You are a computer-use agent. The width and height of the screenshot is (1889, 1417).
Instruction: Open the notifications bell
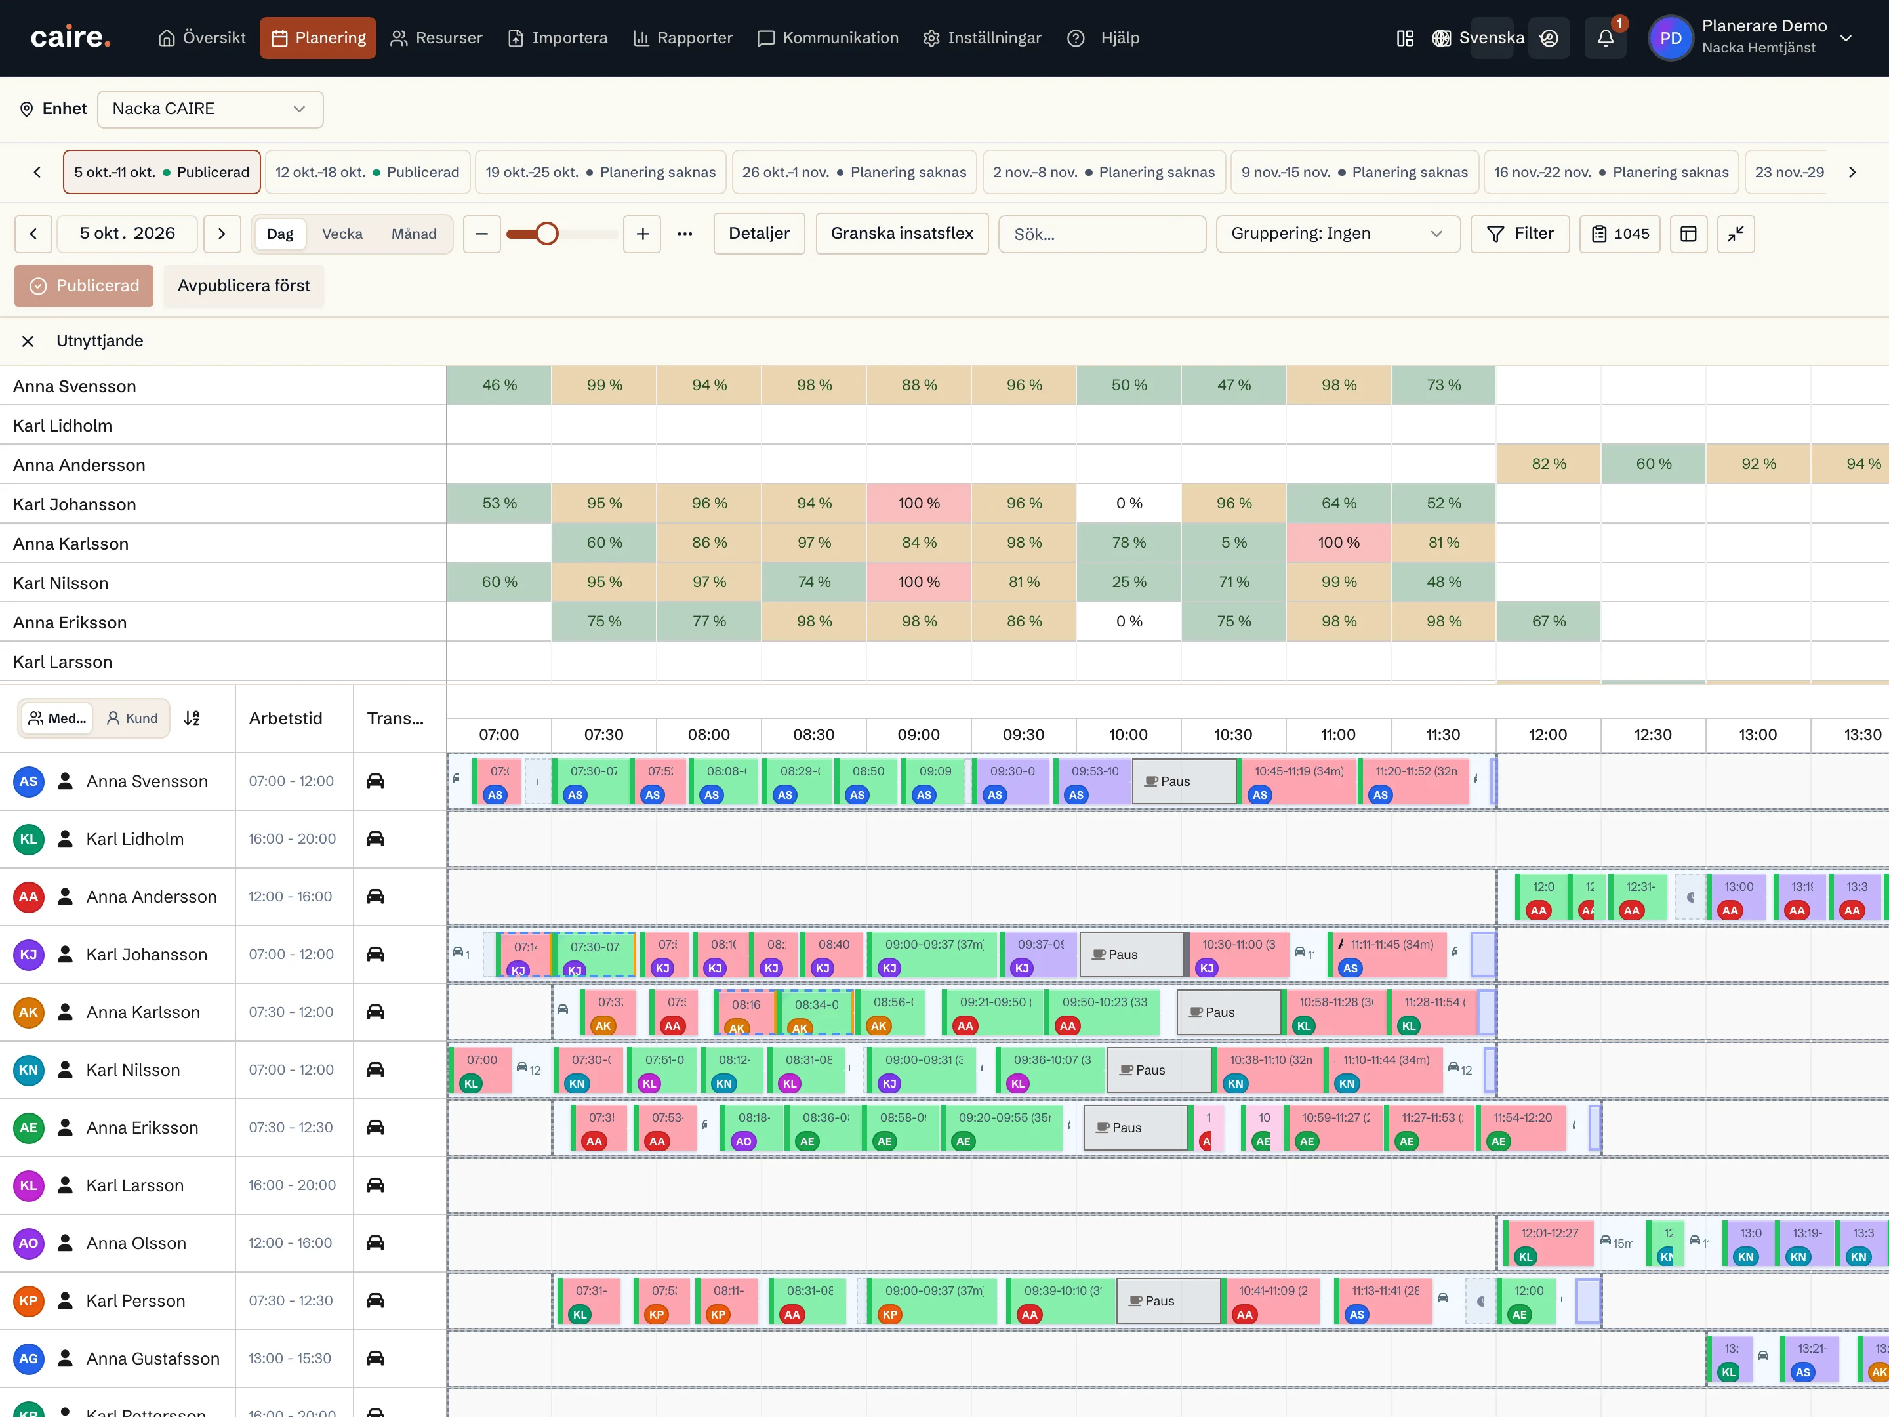point(1606,39)
